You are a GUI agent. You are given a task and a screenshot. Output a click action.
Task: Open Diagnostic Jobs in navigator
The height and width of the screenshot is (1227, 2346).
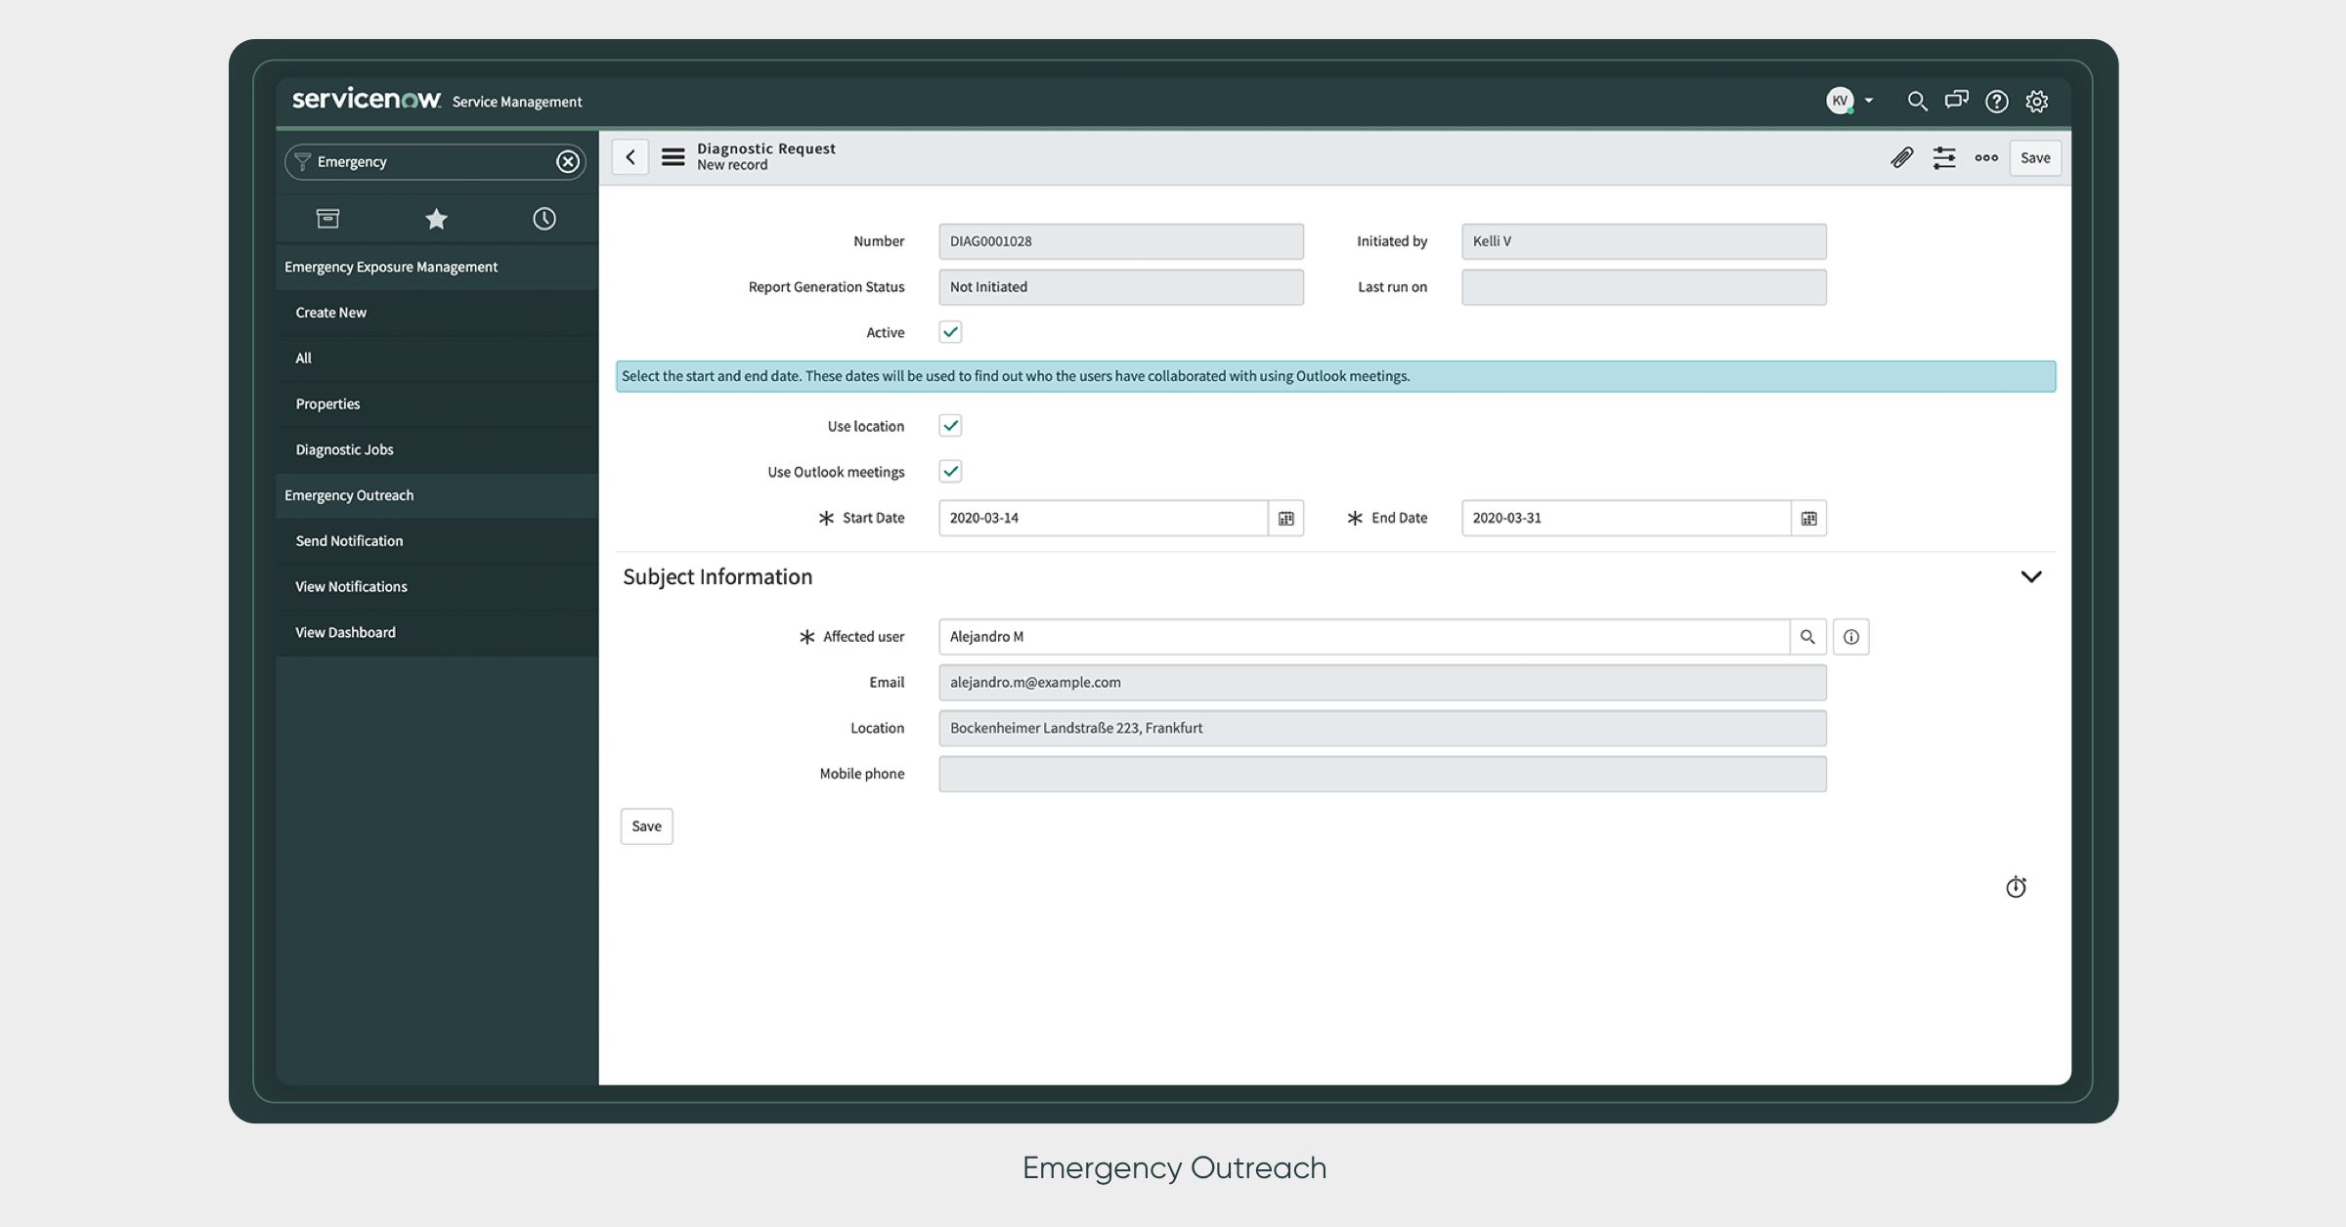[344, 449]
